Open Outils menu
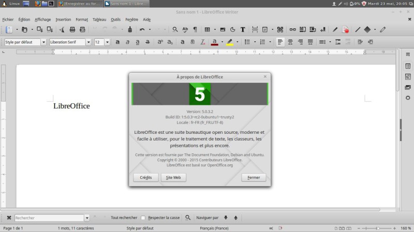 (115, 20)
